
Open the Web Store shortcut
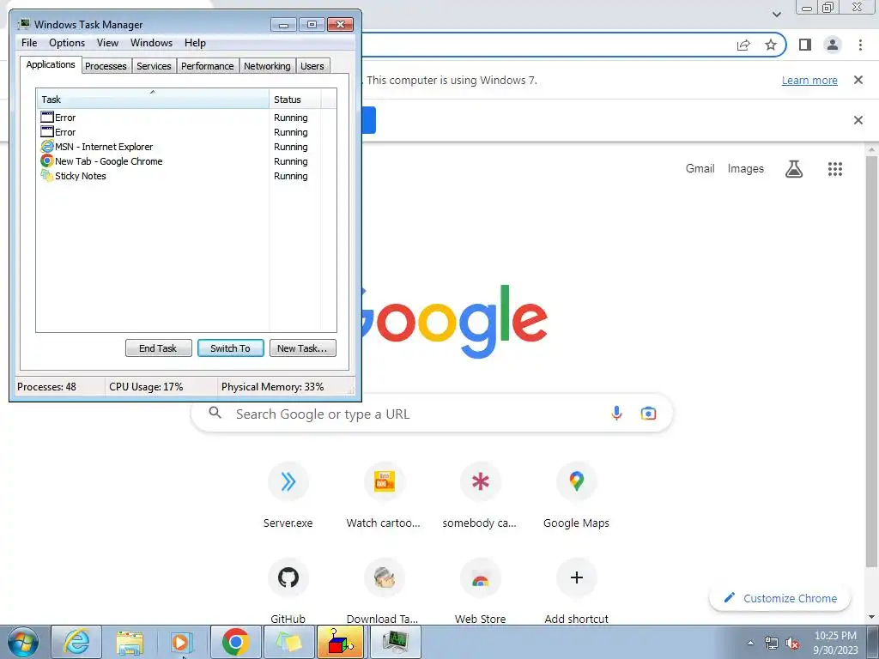coord(480,591)
